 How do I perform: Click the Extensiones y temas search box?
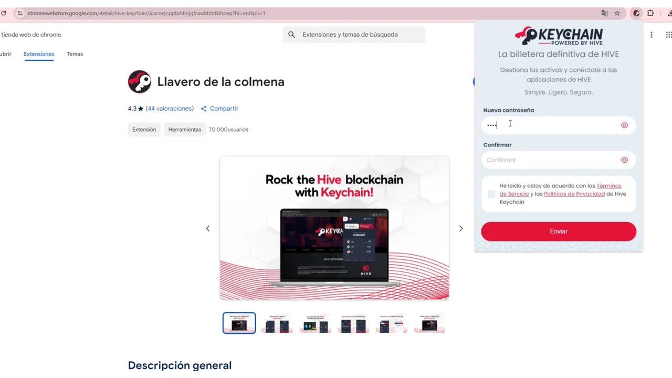(x=354, y=35)
